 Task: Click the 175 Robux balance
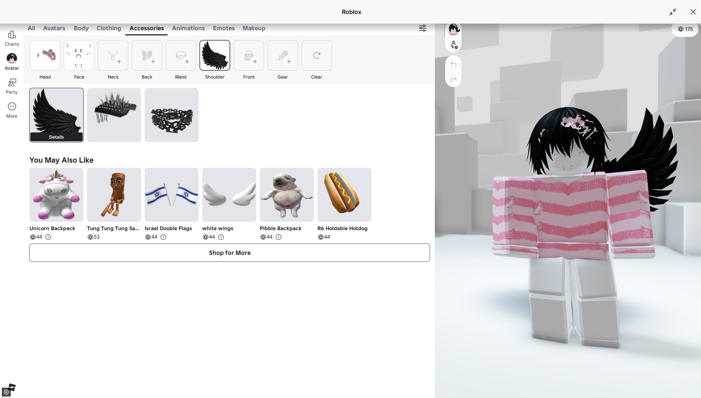point(685,29)
